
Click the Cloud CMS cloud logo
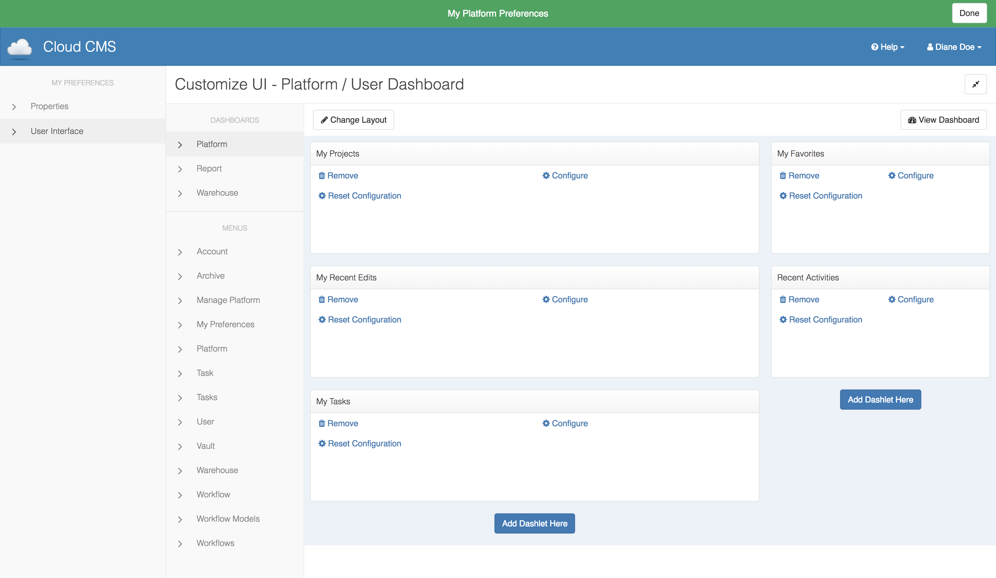19,48
